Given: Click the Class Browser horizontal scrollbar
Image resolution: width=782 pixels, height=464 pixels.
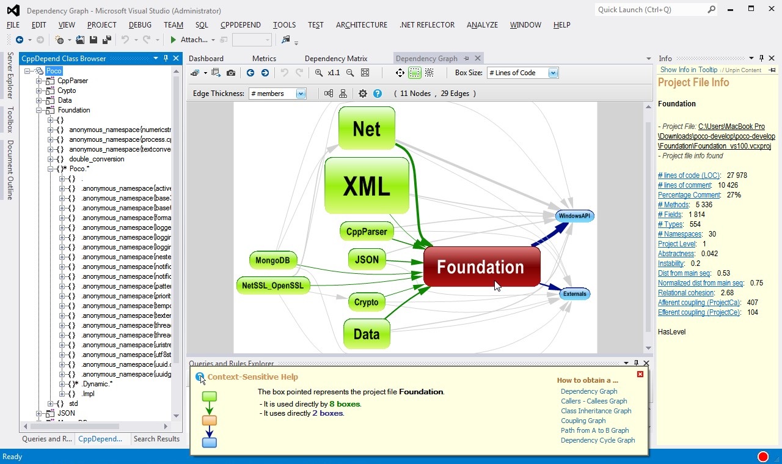Looking at the screenshot, I should click(x=96, y=426).
